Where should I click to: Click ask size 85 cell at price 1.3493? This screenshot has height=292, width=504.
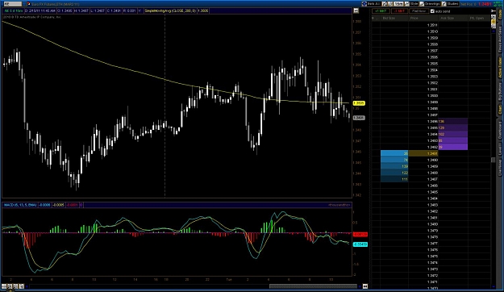pos(453,140)
